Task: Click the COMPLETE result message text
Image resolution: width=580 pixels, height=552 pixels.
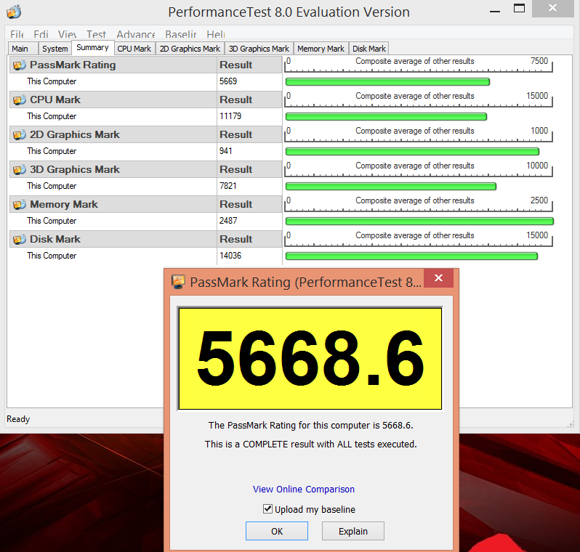Action: [x=311, y=444]
